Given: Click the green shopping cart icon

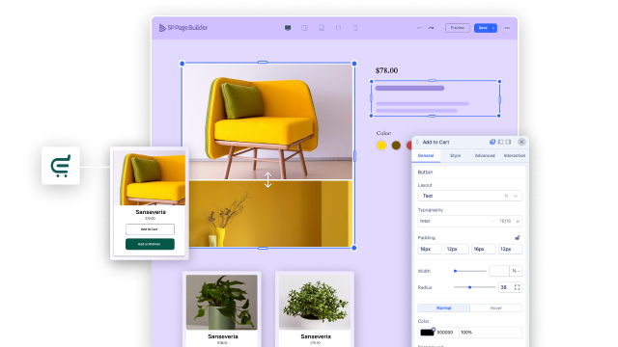Looking at the screenshot, I should (61, 166).
